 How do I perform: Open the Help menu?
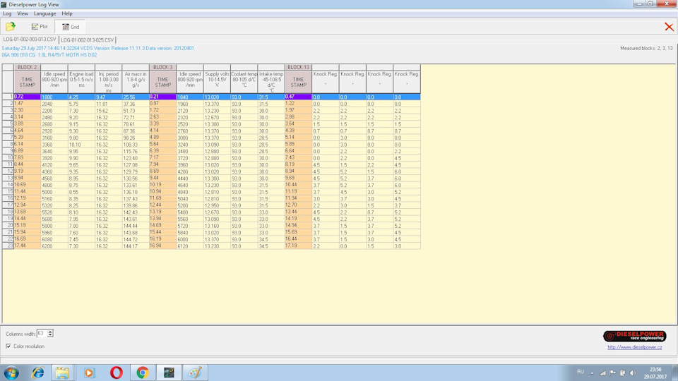[x=67, y=13]
